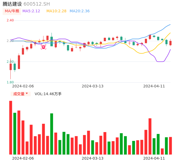Click the tall green volume bar below the VOL label

[x=51, y=134]
